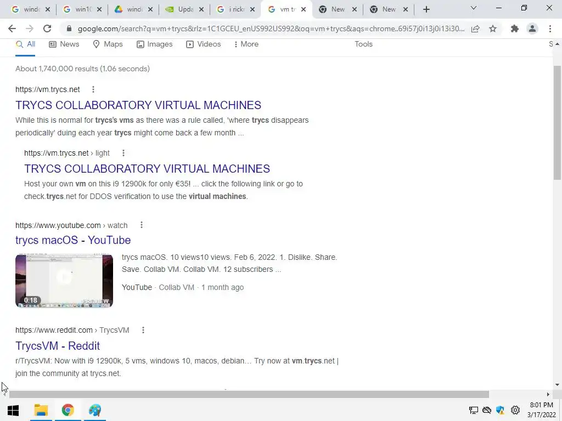
Task: Open a new browser tab
Action: 426,9
